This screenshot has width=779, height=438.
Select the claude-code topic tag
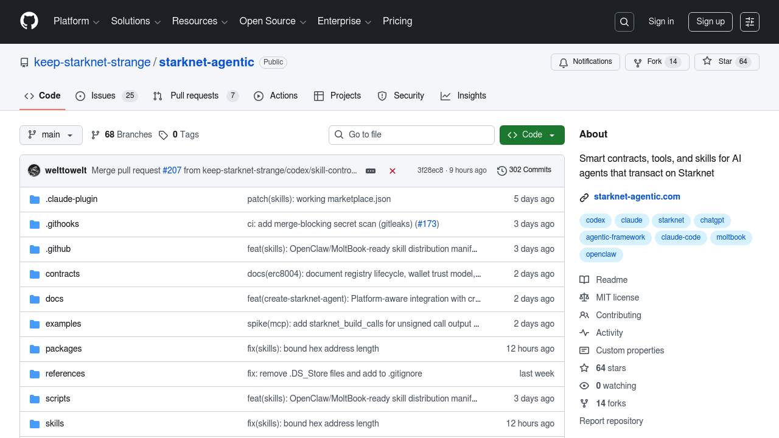pyautogui.click(x=680, y=237)
